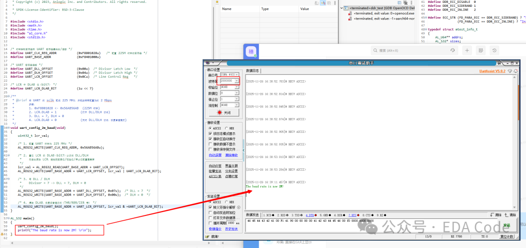This screenshot has width=526, height=248.
Task: Open the Variables view three-dot menu
Action: point(335,3)
